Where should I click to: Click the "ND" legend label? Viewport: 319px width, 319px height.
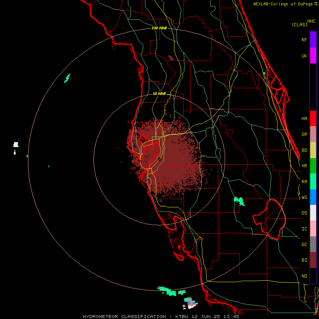(304, 276)
